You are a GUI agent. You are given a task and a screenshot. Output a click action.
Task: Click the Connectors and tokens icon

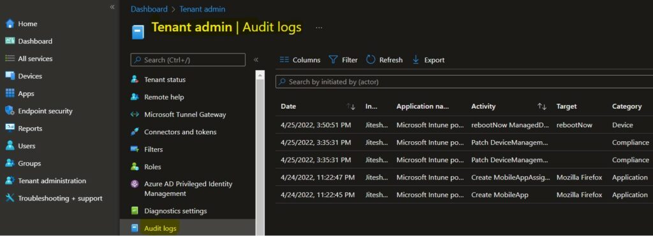point(135,132)
